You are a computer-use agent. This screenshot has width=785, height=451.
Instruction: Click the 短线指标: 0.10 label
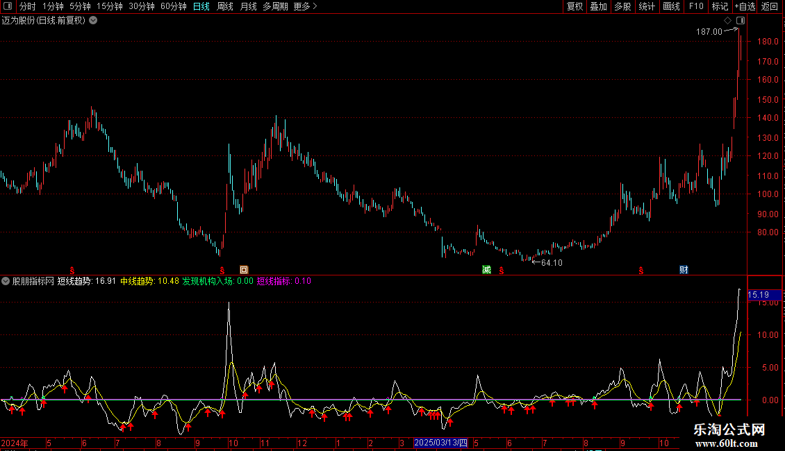click(284, 281)
